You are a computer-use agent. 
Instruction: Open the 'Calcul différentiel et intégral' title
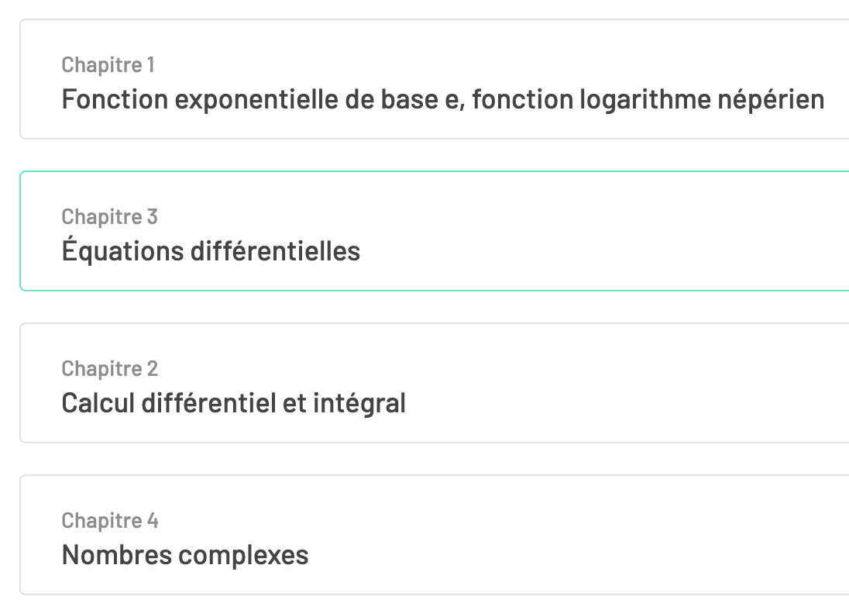pos(233,404)
